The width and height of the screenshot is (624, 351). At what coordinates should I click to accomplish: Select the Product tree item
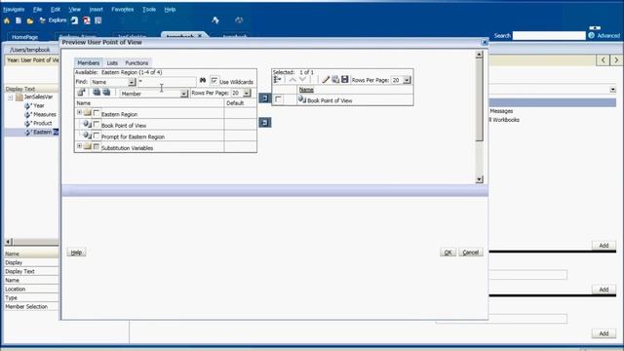pyautogui.click(x=43, y=123)
